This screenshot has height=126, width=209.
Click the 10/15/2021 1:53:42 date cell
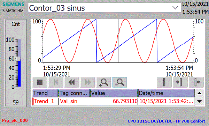[166, 101]
